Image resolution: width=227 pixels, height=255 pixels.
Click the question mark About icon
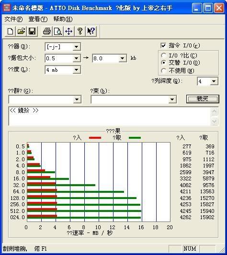80,31
